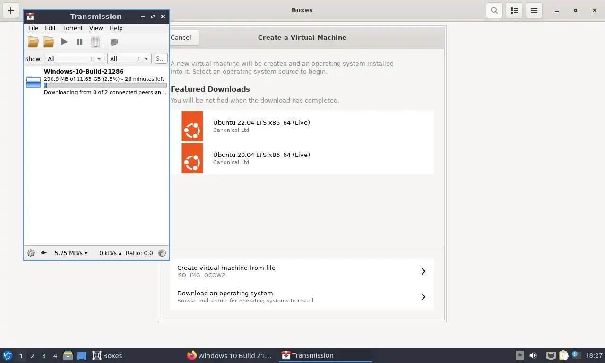Activate Firefox Windows 10 Build taskbar entry
This screenshot has width=605, height=363.
click(230, 355)
